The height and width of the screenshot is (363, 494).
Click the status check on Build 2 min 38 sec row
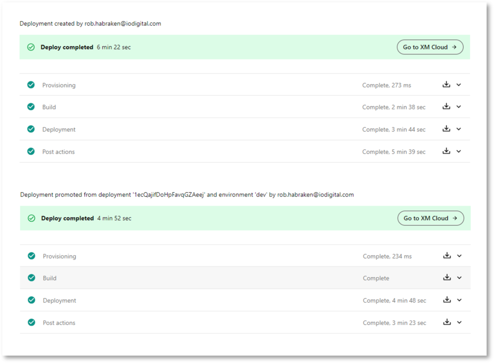[x=31, y=107]
